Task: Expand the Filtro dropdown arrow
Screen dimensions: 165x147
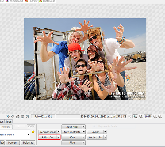Action: (x=84, y=143)
